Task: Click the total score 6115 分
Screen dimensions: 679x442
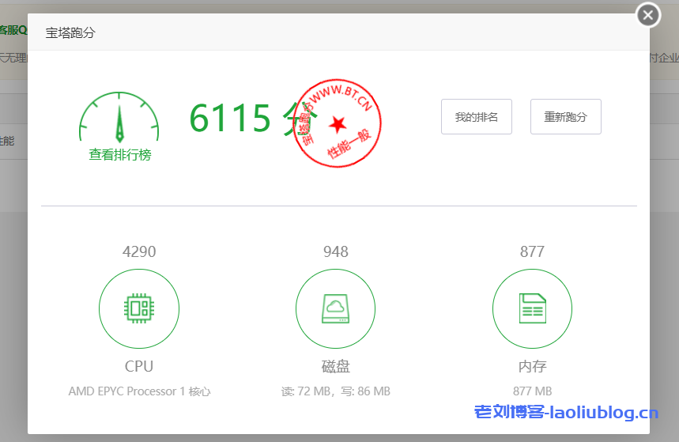Action: [x=253, y=119]
